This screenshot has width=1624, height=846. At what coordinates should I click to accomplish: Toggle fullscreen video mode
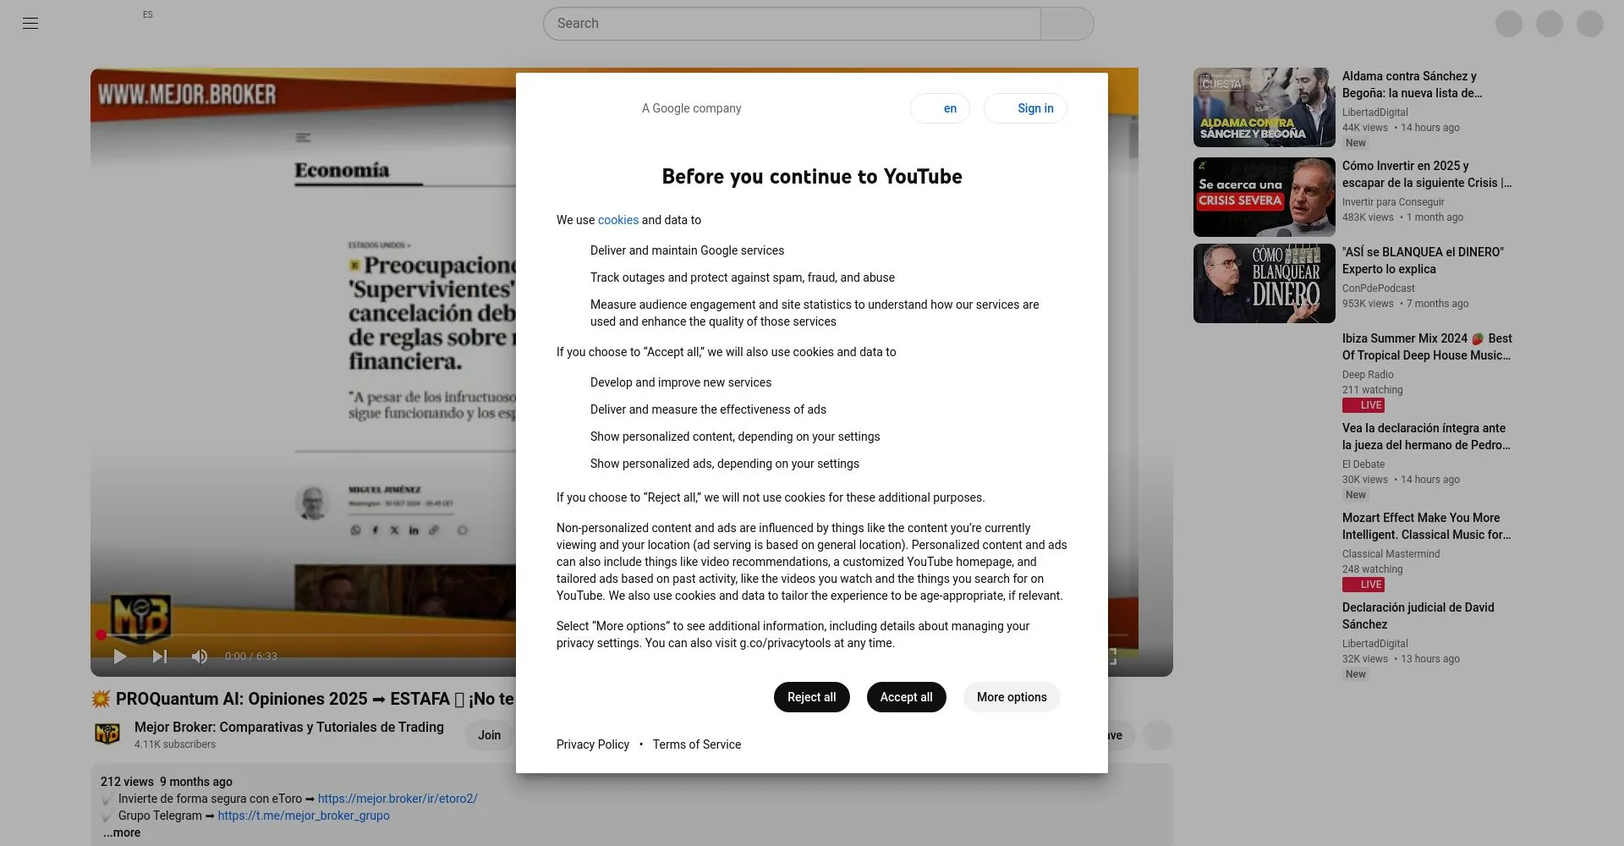(1112, 656)
